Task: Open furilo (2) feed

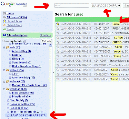Action: [17, 55]
